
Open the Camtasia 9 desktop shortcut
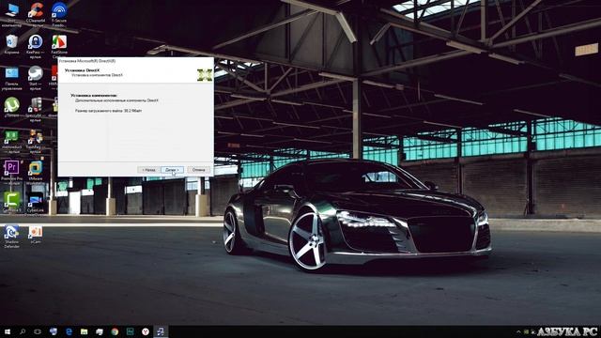[x=11, y=203]
